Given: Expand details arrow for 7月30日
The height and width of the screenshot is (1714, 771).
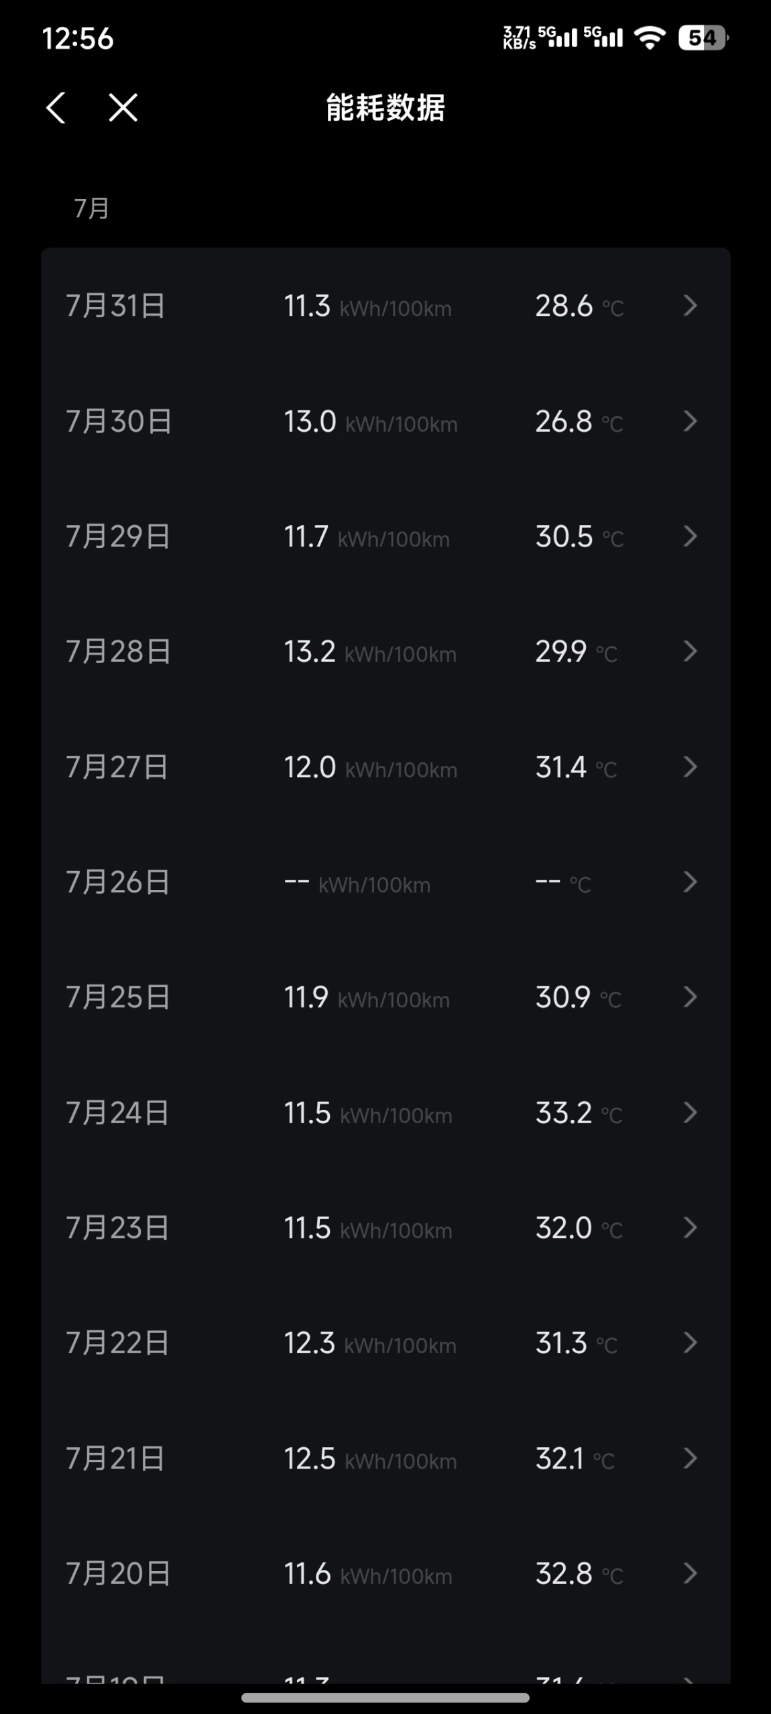Looking at the screenshot, I should 690,421.
